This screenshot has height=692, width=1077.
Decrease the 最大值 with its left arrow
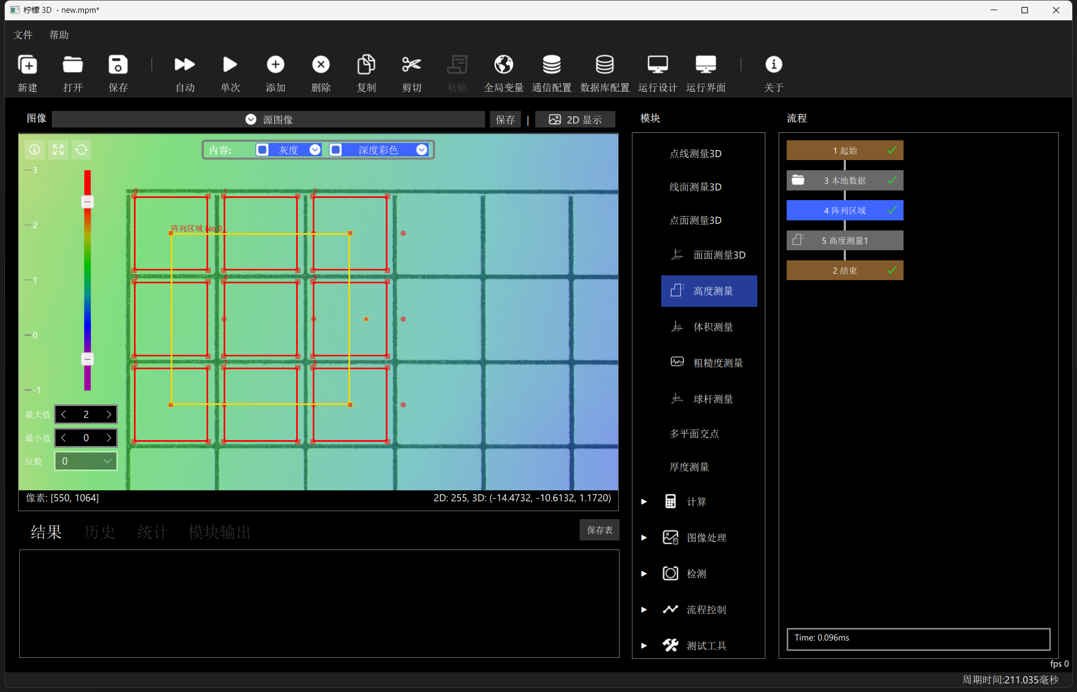point(64,415)
